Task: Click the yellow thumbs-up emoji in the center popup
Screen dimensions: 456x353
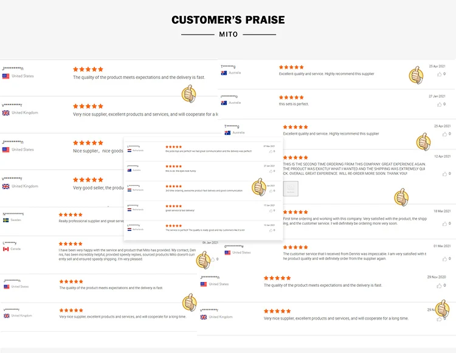Action: (x=259, y=187)
